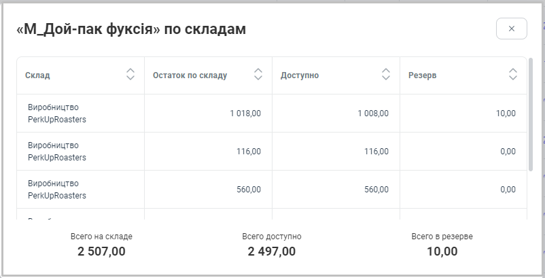Image resolution: width=545 pixels, height=278 pixels.
Task: Close the «М_Дой-пак фуксія» по складам dialog
Action: pos(512,29)
